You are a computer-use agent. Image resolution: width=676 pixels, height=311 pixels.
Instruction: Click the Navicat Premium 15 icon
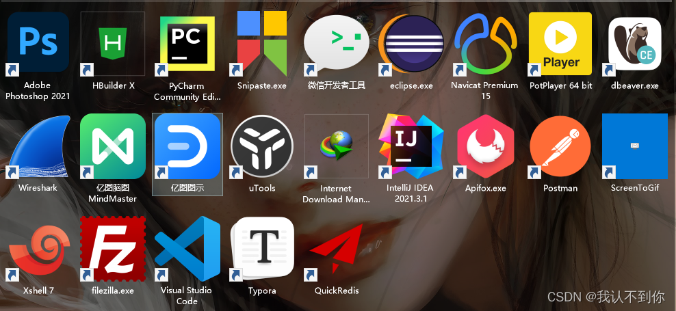click(485, 44)
